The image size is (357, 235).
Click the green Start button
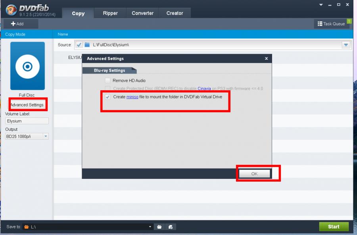(x=334, y=227)
